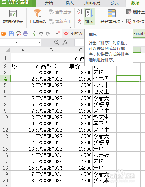Click the 序号 header cell
The image size is (145, 187).
click(23, 66)
